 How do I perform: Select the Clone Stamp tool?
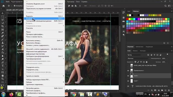(2, 43)
